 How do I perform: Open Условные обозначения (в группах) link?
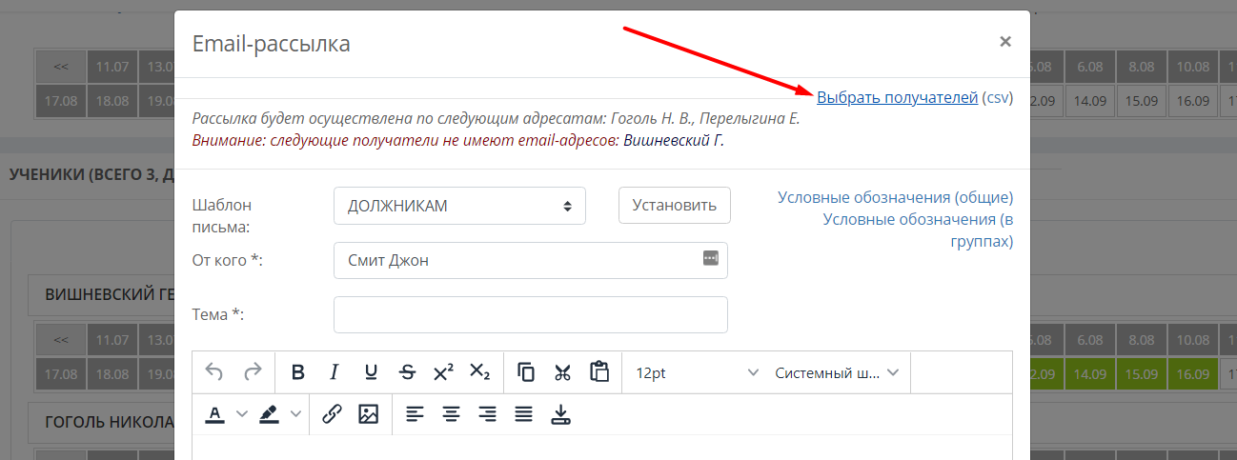pyautogui.click(x=918, y=230)
